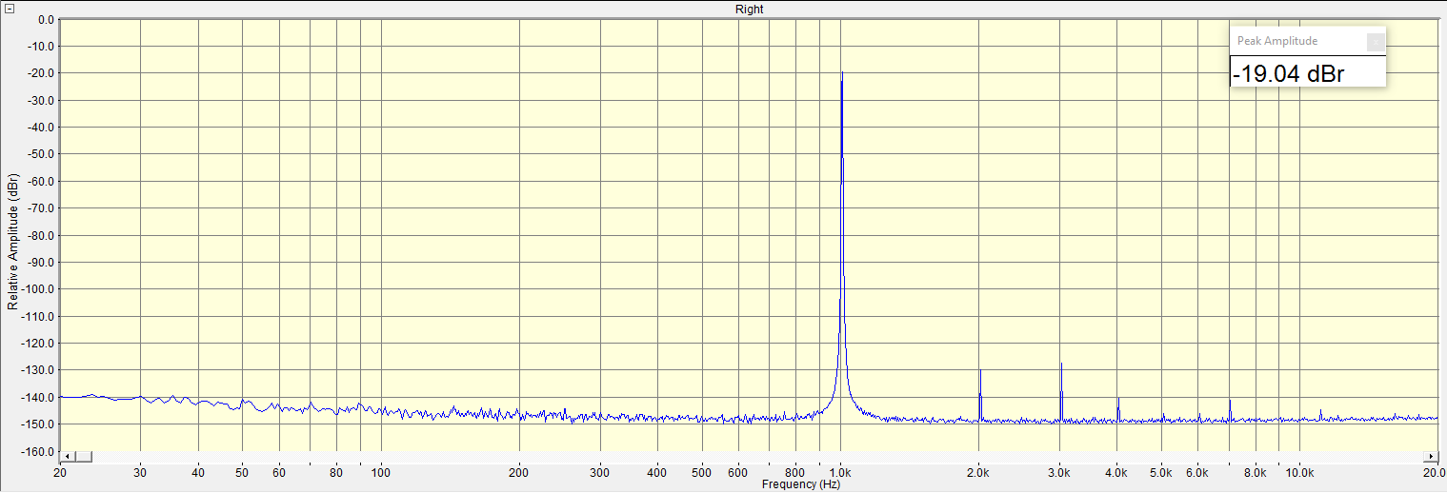
Task: Click the 1 kHz fundamental peak tip
Action: [x=842, y=72]
